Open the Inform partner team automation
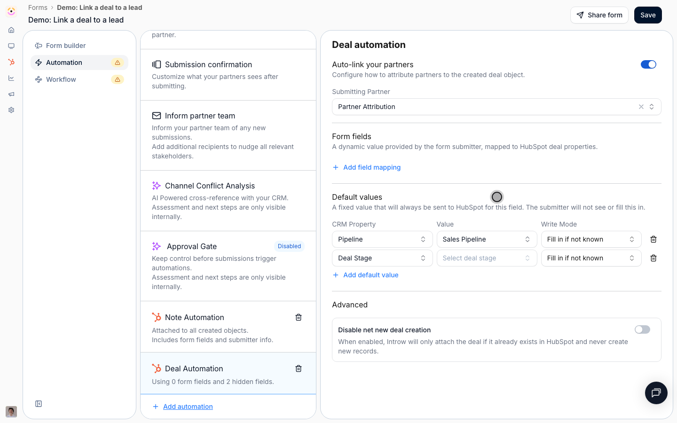This screenshot has width=677, height=423. [228, 135]
